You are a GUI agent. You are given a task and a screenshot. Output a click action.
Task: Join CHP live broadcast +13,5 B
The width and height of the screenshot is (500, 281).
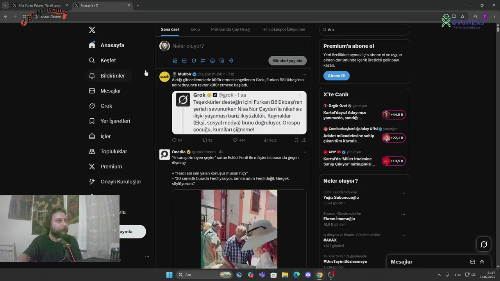pos(394,161)
